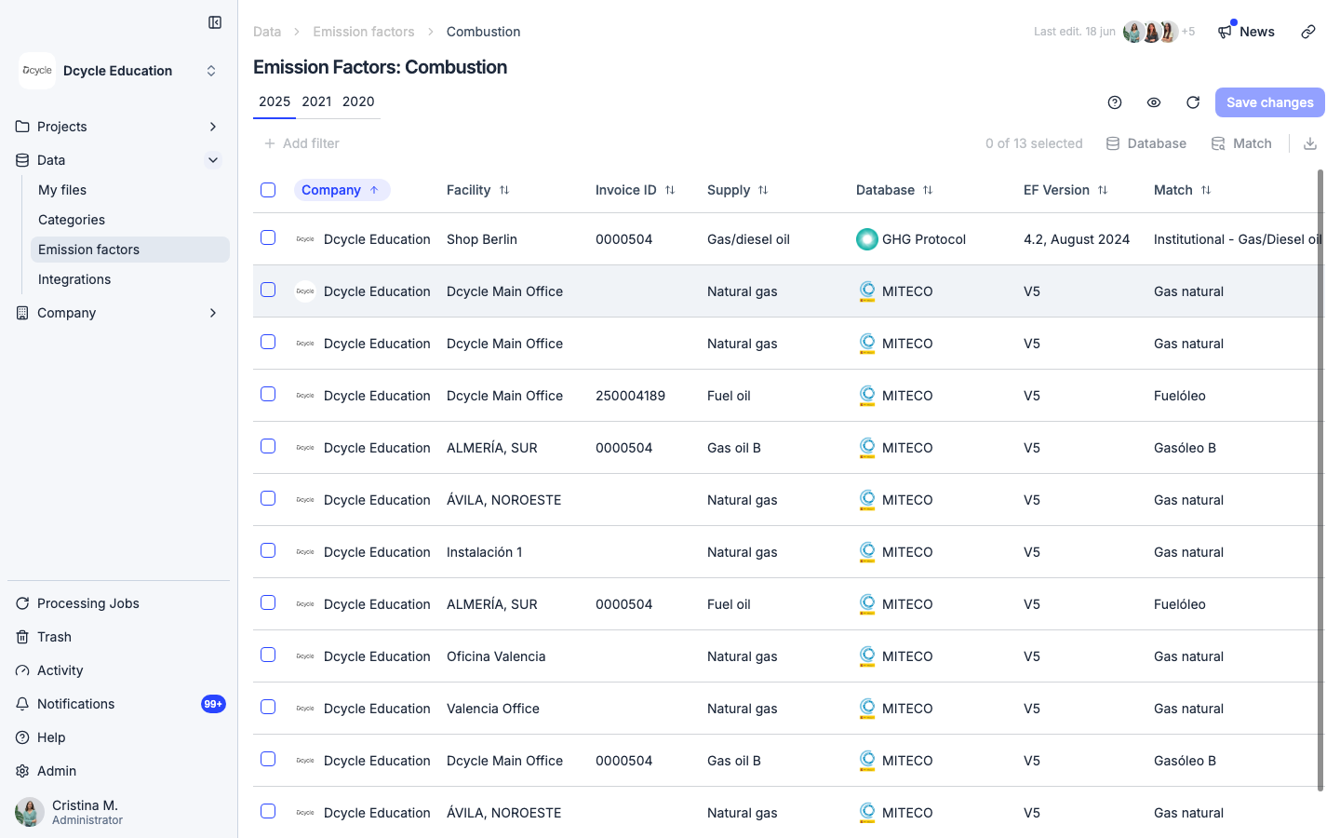The image size is (1340, 838).
Task: Switch to the 2020 tab
Action: coord(358,101)
